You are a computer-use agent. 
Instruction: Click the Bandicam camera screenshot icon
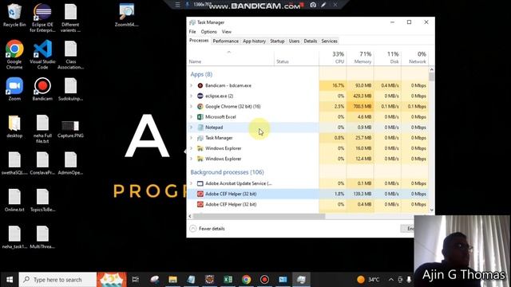click(313, 5)
